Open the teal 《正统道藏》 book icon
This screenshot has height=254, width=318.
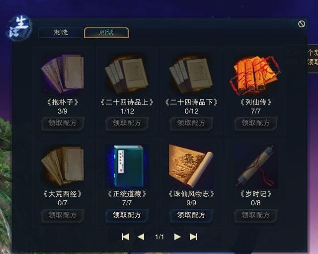point(128,166)
